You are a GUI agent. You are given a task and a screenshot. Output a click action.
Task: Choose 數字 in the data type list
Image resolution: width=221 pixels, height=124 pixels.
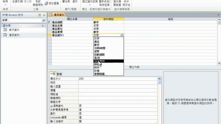pos(108,45)
